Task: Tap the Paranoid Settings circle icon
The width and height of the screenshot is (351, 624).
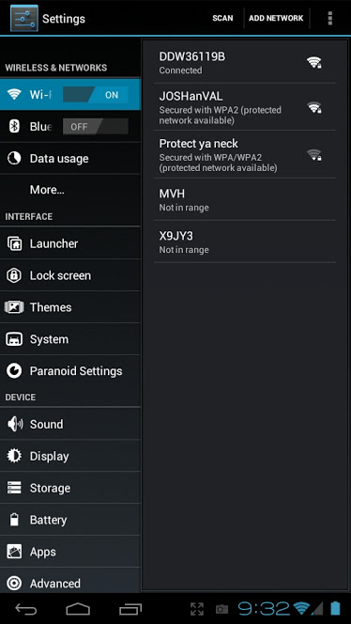Action: click(14, 371)
